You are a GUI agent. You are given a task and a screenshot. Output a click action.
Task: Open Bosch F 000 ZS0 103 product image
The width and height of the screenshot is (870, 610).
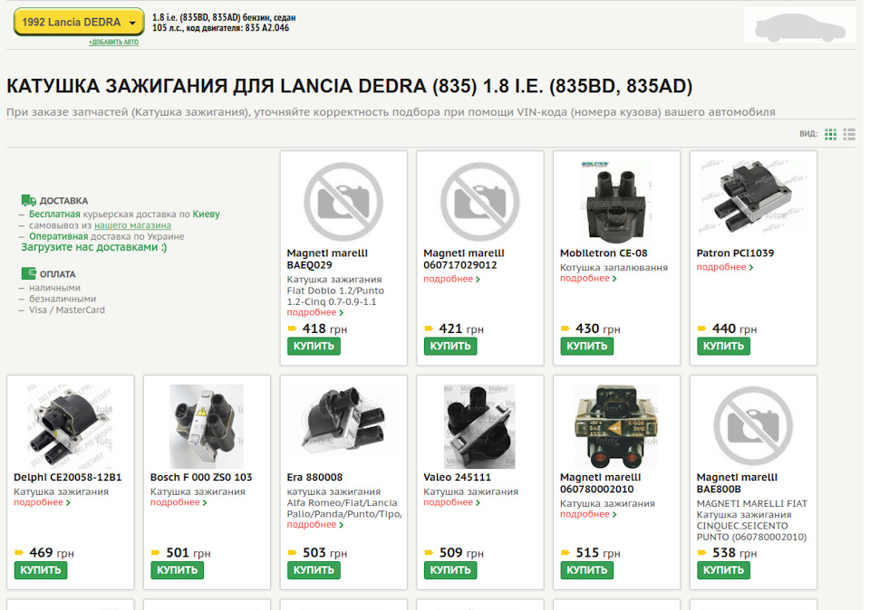coord(207,426)
